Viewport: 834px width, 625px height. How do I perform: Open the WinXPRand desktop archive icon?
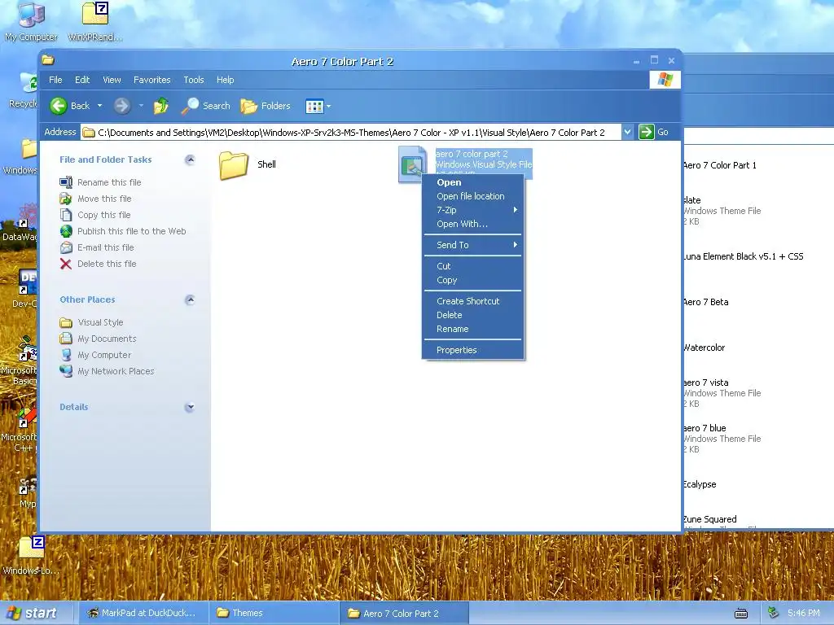(x=95, y=21)
